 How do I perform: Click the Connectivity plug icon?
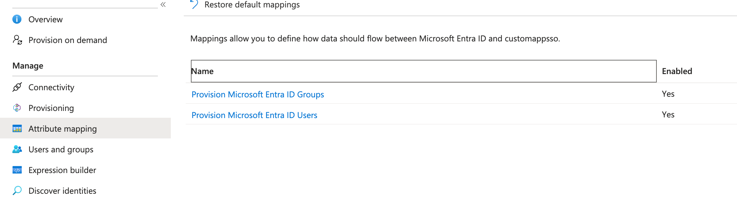17,87
